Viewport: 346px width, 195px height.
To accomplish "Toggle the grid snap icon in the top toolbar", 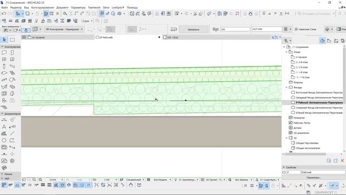I will pyautogui.click(x=102, y=14).
